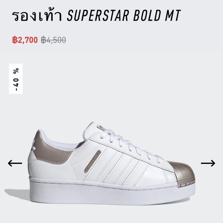This screenshot has width=223, height=223.
Task: Click the sale price ฿2,700
Action: (25, 40)
